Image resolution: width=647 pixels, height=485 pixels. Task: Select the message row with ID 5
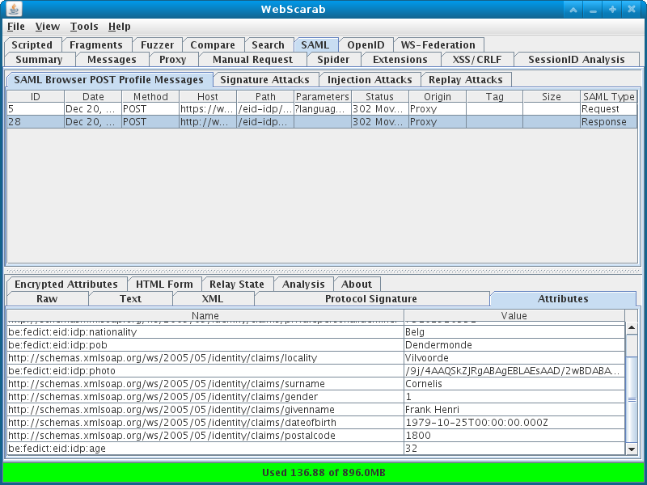(x=322, y=109)
